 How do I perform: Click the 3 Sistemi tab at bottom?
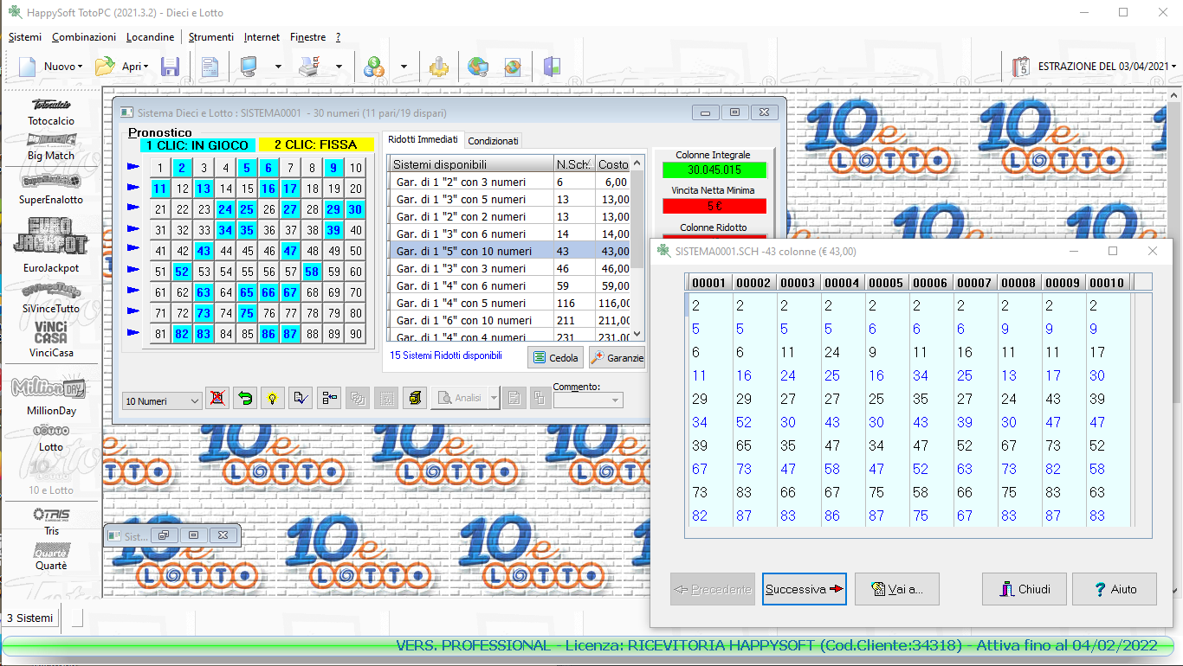(29, 618)
